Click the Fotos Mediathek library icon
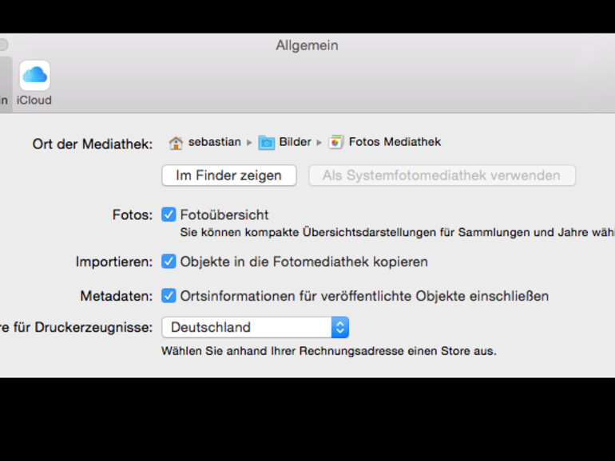 coord(335,142)
